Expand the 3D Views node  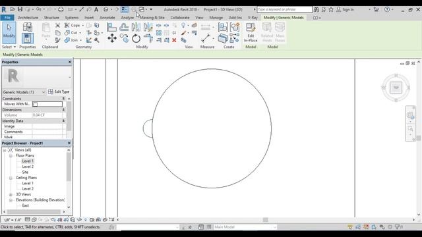click(x=11, y=195)
